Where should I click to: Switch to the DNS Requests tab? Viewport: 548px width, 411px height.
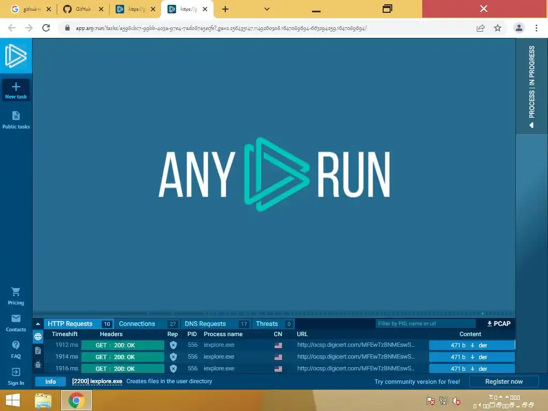(216, 324)
